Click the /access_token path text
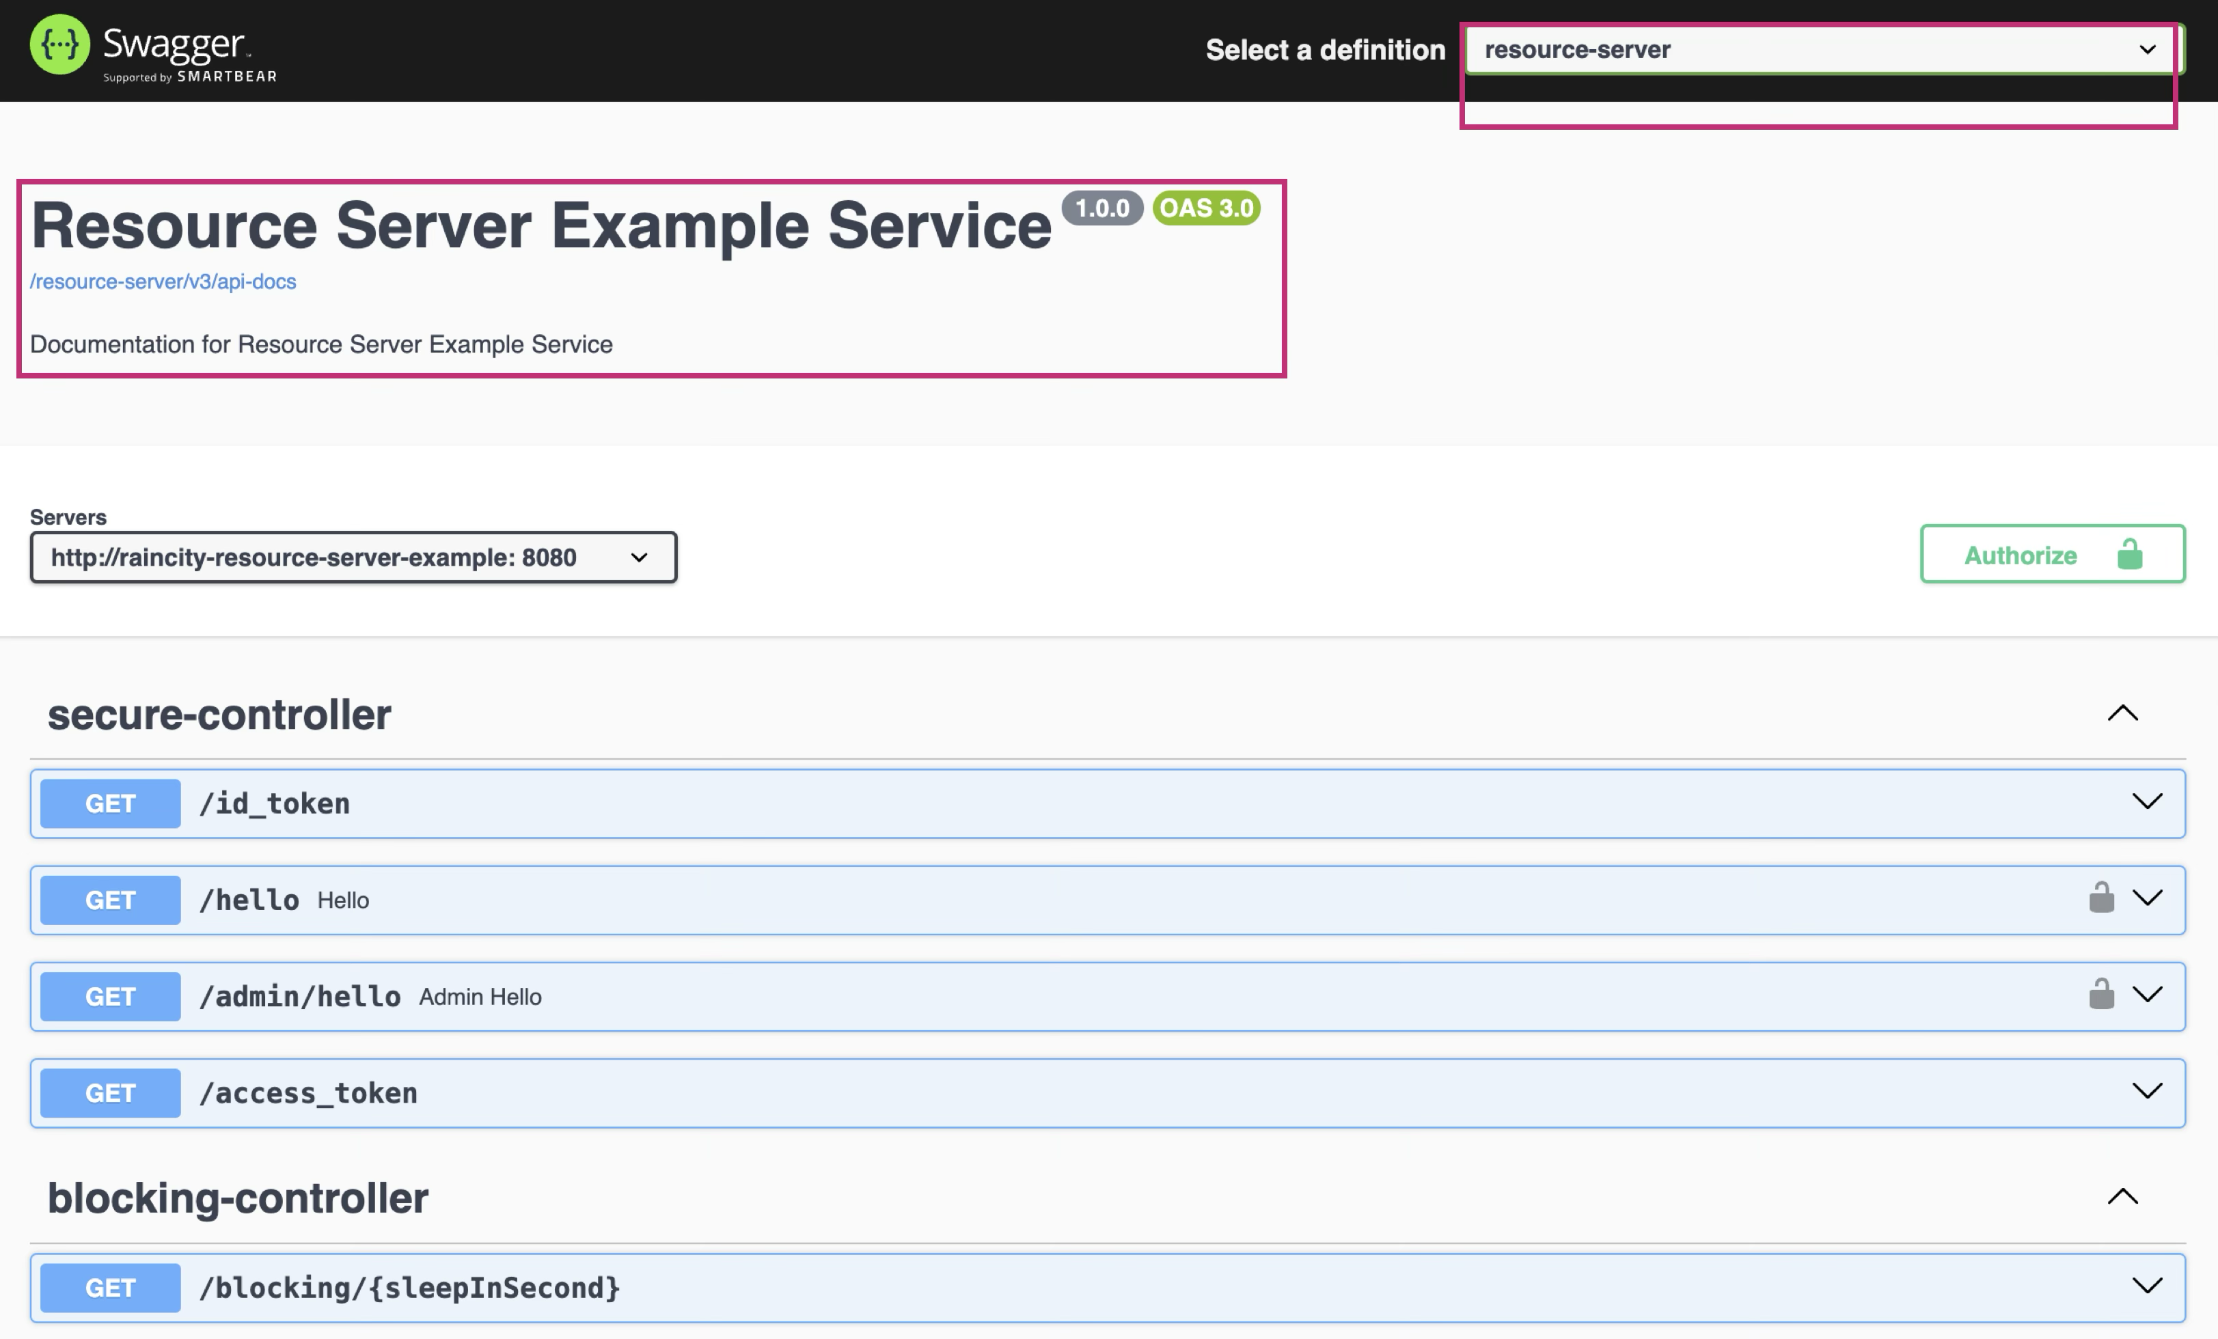 pos(308,1092)
